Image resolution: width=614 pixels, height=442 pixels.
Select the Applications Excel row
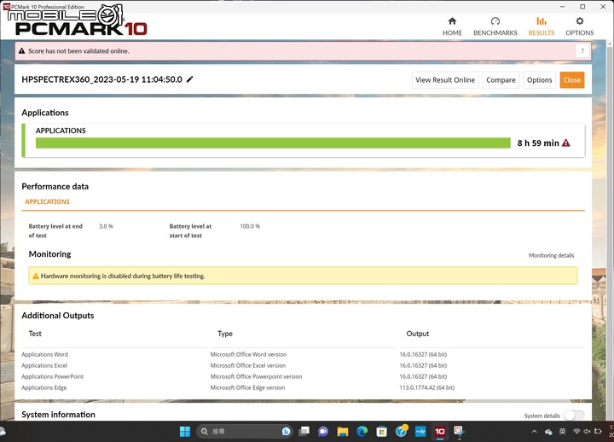303,365
